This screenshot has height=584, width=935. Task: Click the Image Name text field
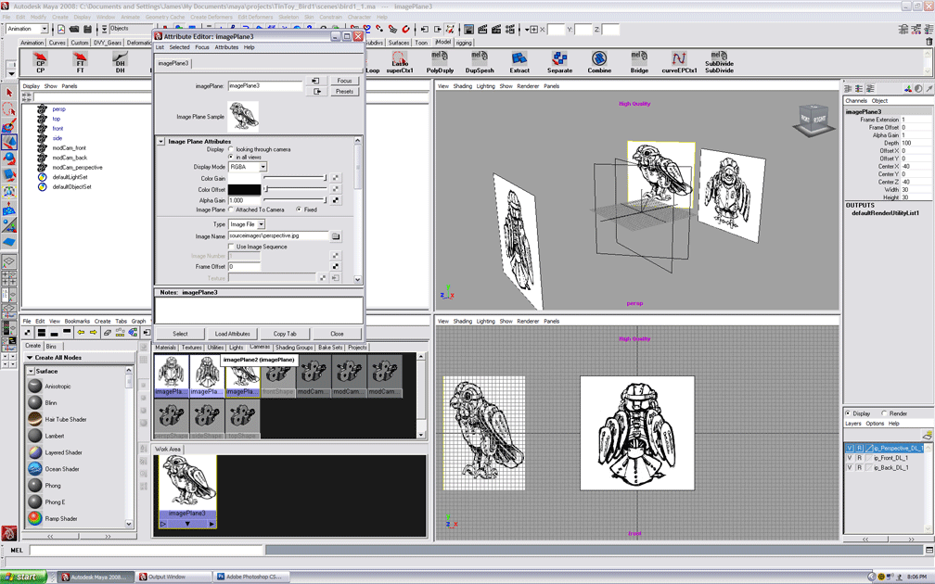pos(278,236)
